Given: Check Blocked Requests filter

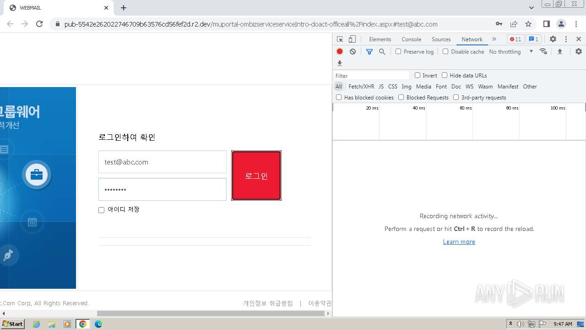Looking at the screenshot, I should 401,97.
